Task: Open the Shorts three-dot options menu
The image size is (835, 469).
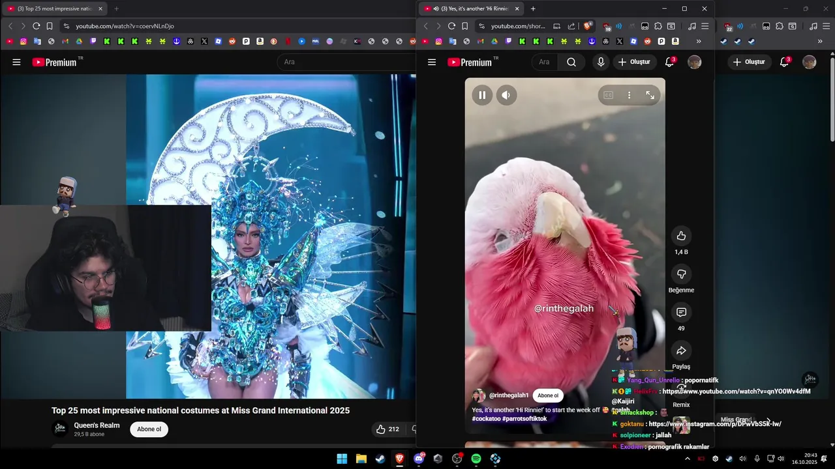Action: pyautogui.click(x=629, y=95)
